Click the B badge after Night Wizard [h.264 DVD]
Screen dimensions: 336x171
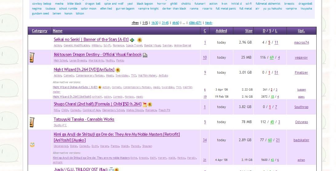pos(118,70)
